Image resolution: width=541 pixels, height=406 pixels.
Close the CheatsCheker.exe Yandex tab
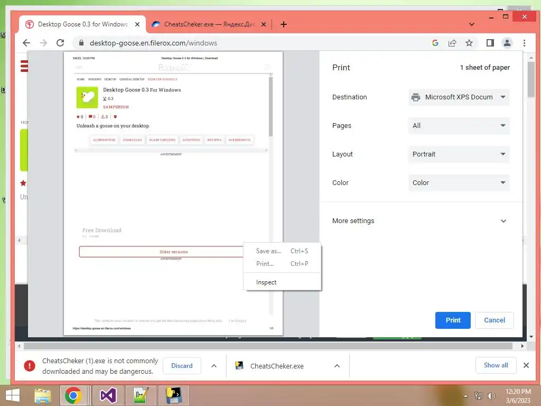tap(264, 24)
